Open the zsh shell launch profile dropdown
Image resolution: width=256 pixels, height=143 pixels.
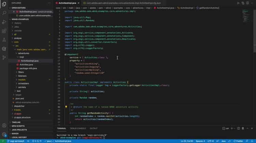pyautogui.click(x=234, y=128)
